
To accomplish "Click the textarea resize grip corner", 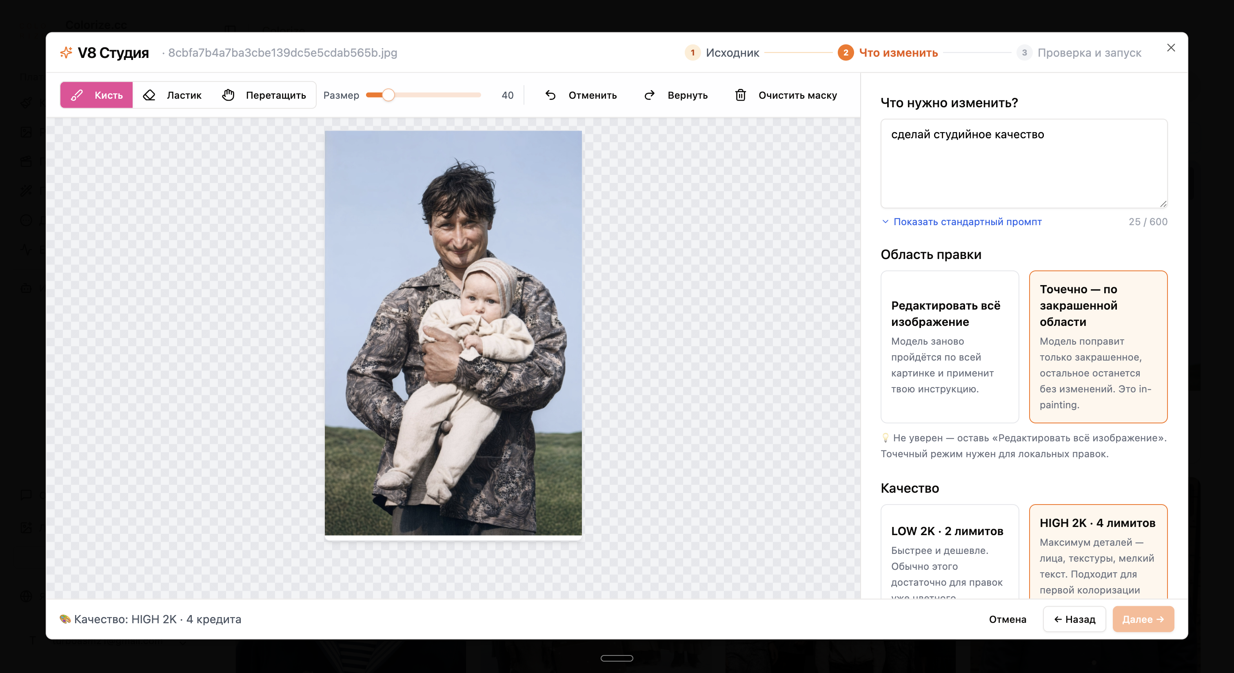I will coord(1163,204).
